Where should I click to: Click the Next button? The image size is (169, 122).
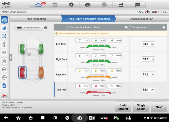pyautogui.click(x=159, y=107)
